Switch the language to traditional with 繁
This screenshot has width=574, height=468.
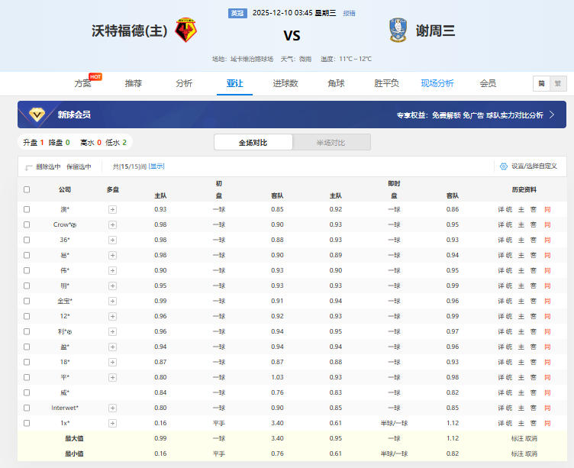(557, 83)
